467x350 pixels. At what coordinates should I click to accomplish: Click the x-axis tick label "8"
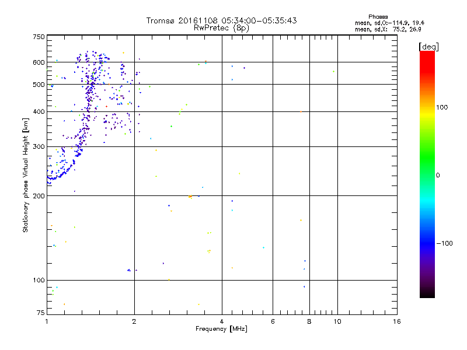(x=309, y=321)
